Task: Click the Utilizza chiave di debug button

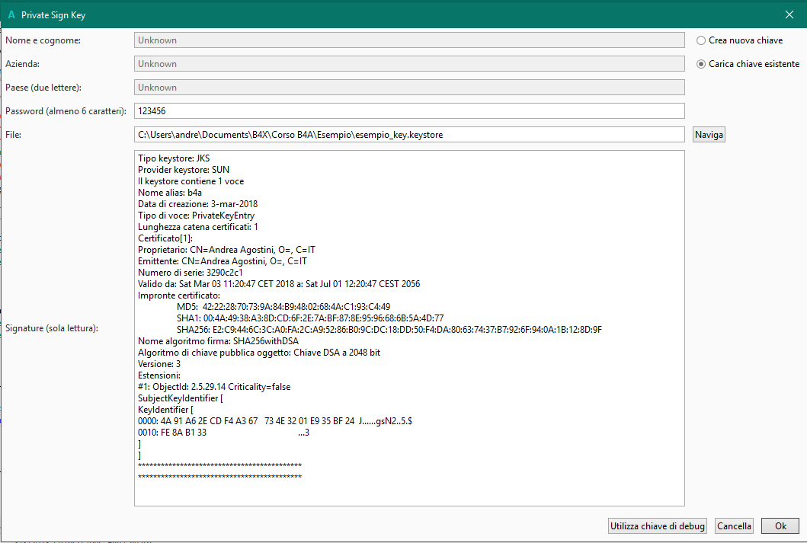Action: (x=657, y=526)
